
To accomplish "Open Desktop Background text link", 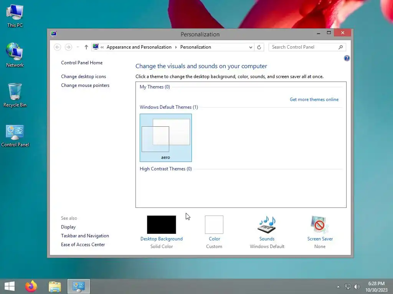I will 162,239.
